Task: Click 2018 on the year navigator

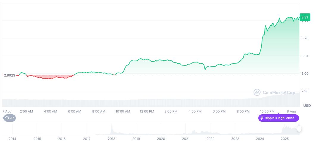Action: click(x=111, y=139)
